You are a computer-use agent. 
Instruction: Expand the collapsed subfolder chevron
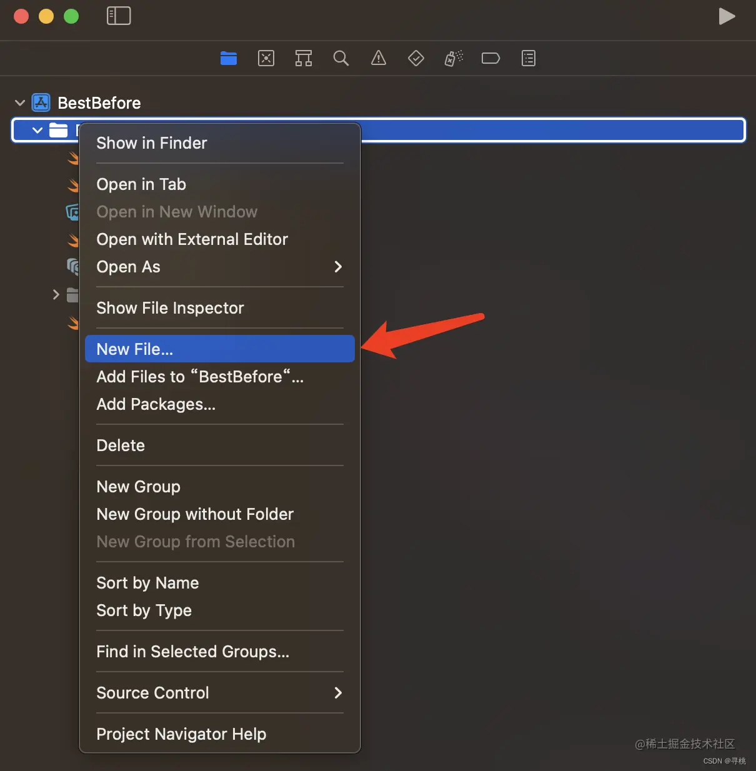pyautogui.click(x=56, y=294)
